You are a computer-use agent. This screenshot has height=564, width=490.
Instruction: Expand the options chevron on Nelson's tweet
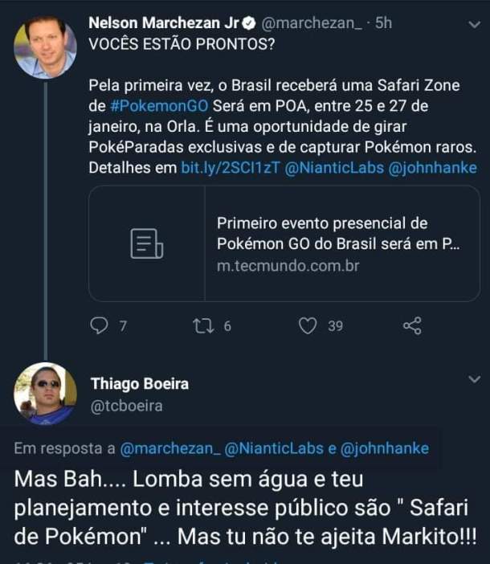click(472, 26)
